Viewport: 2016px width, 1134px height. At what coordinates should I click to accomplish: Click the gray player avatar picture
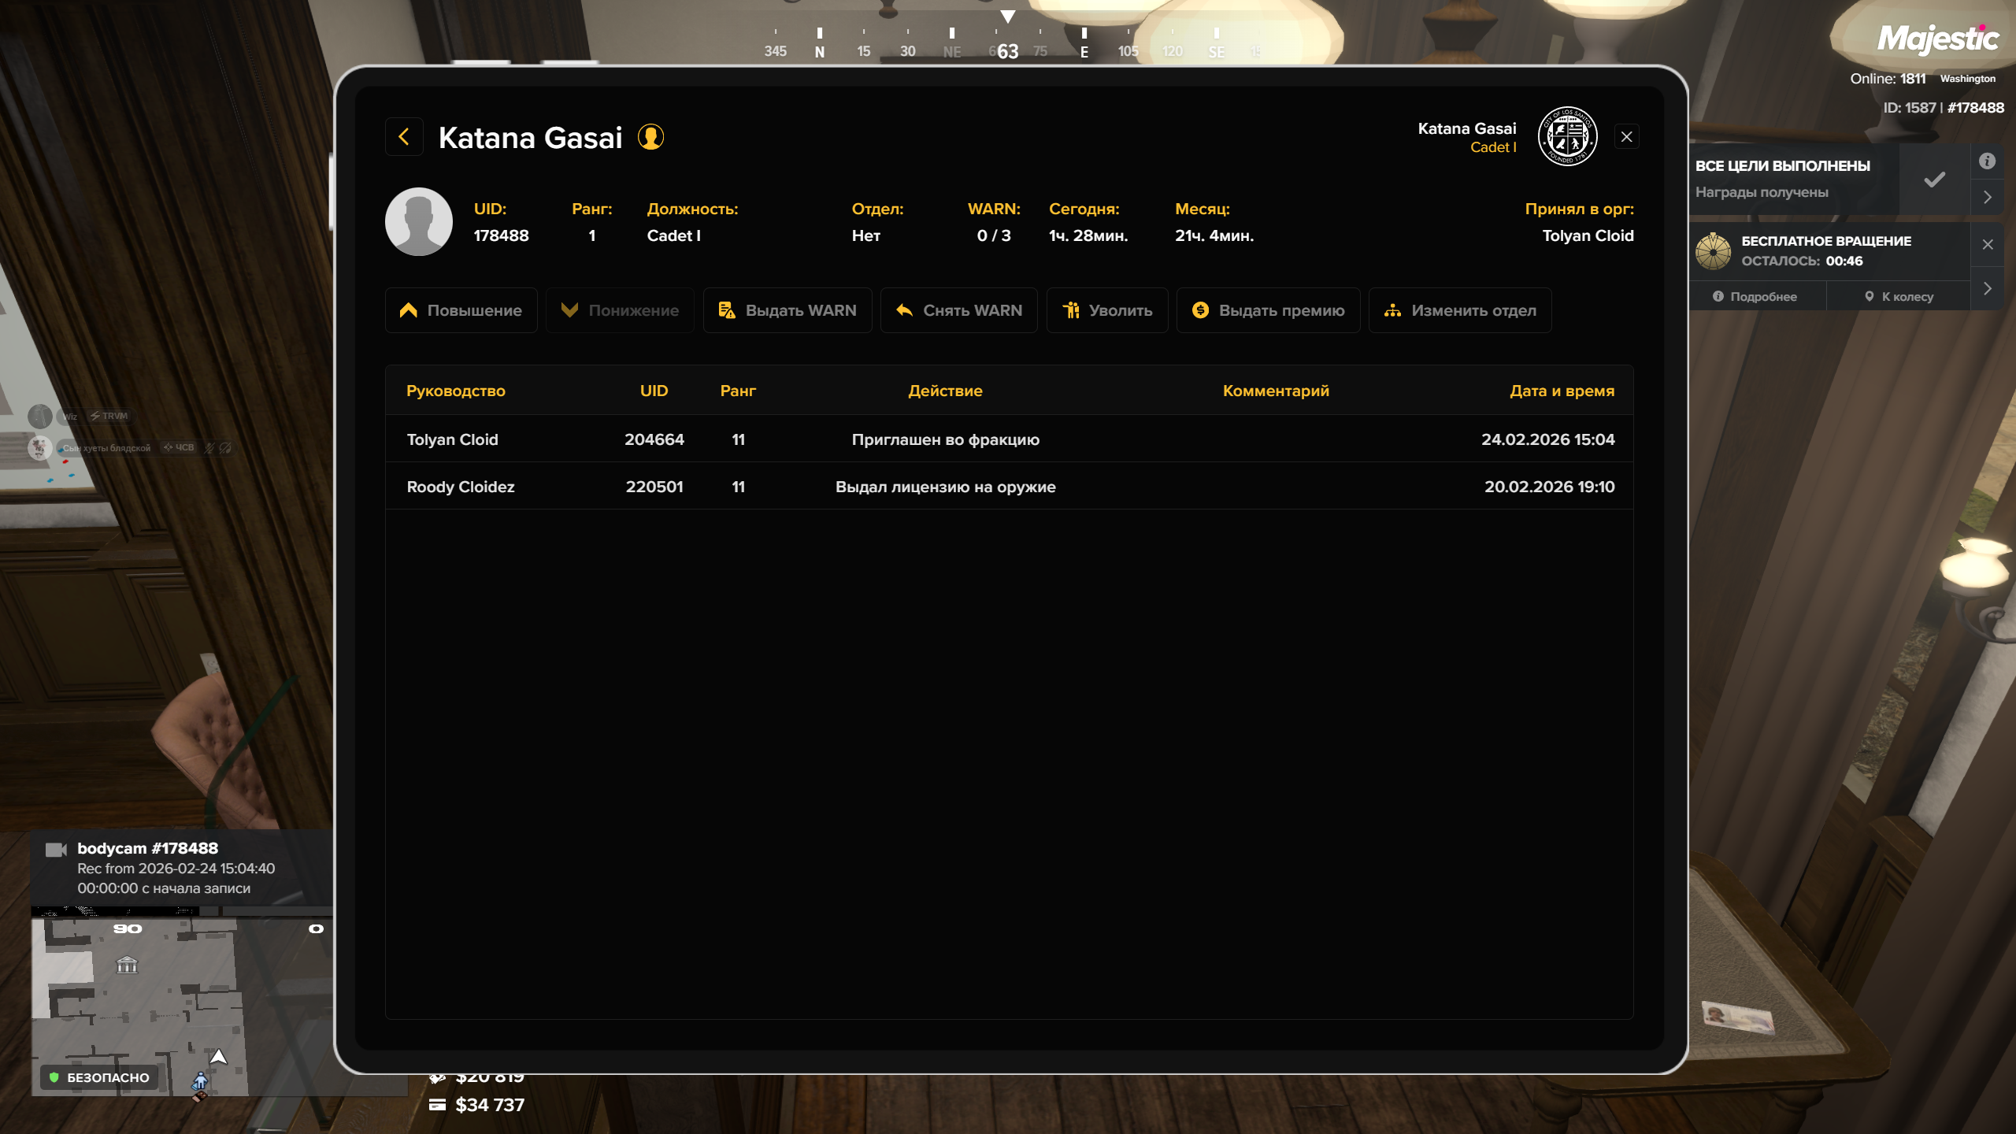pos(418,221)
